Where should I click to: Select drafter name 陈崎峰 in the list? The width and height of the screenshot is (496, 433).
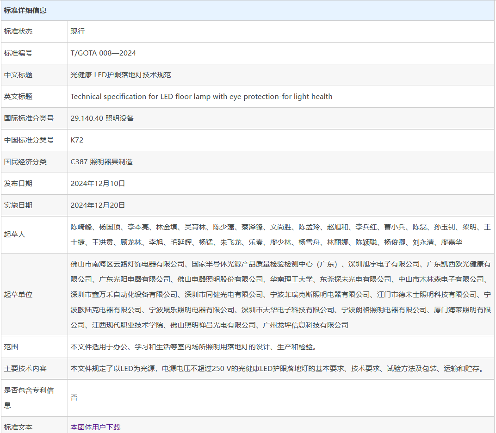pyautogui.click(x=79, y=226)
